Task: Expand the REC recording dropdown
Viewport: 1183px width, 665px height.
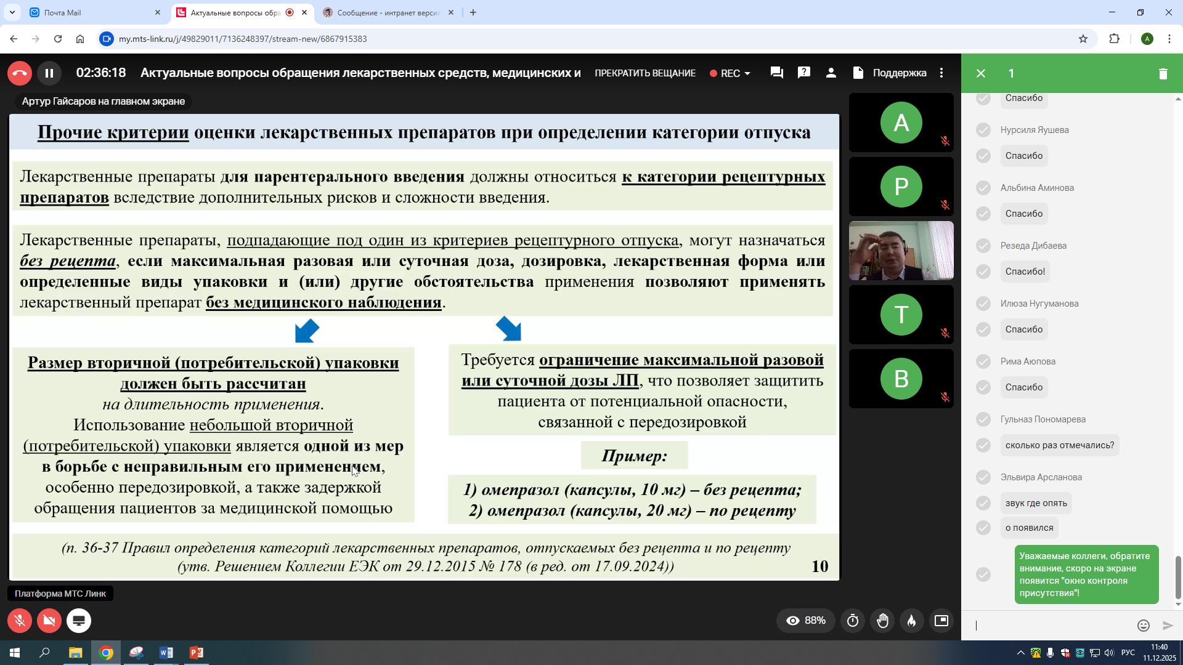Action: (x=730, y=73)
